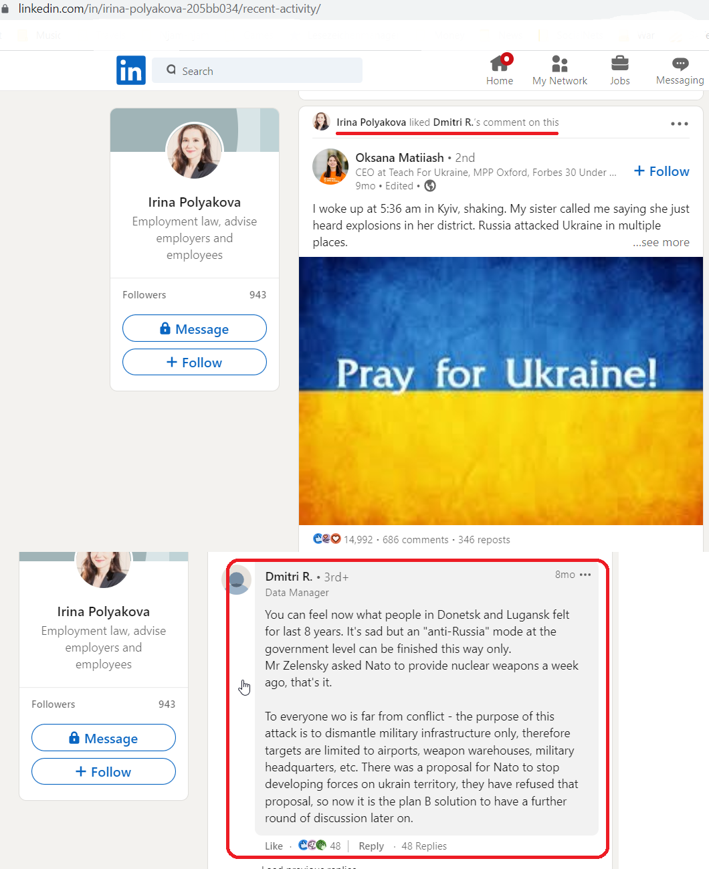Expand the 48 Replies thread

click(424, 846)
